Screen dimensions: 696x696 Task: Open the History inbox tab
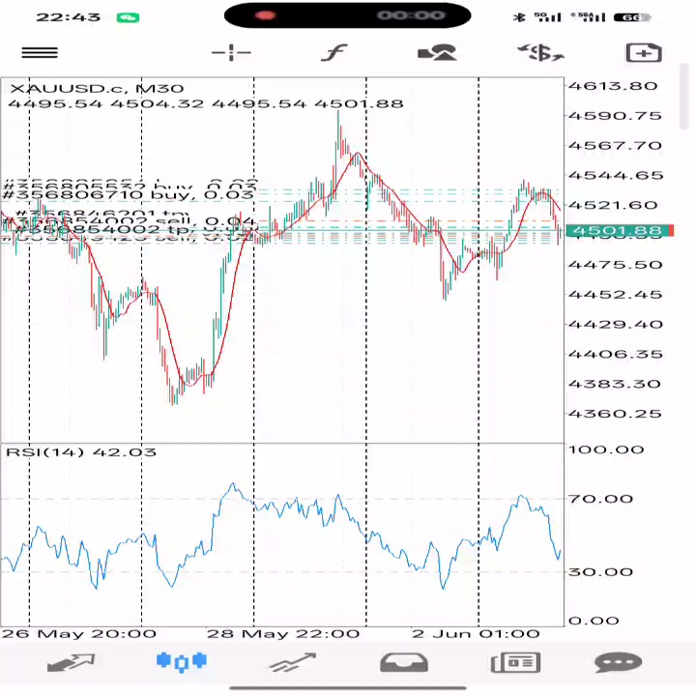[x=404, y=663]
